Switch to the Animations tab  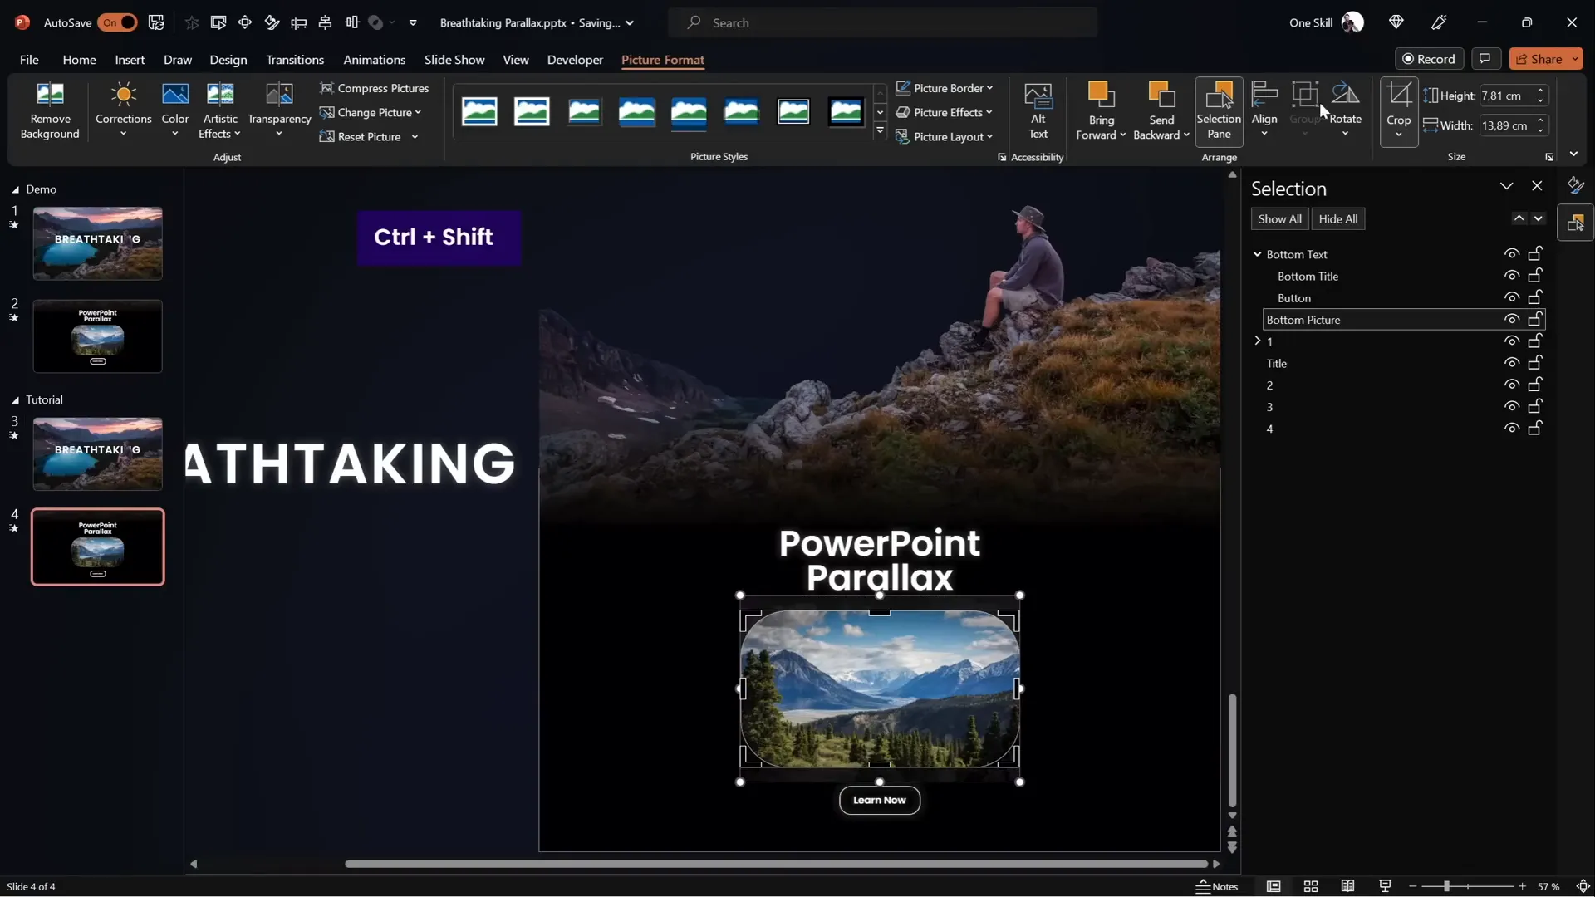tap(375, 60)
